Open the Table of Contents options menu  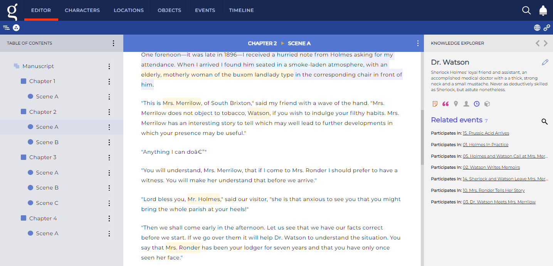pos(113,43)
